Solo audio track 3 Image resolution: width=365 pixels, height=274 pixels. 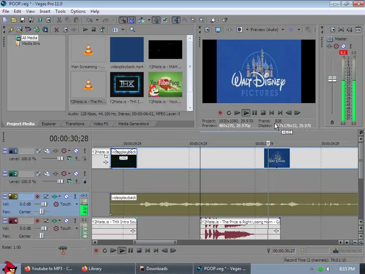[x=75, y=197]
